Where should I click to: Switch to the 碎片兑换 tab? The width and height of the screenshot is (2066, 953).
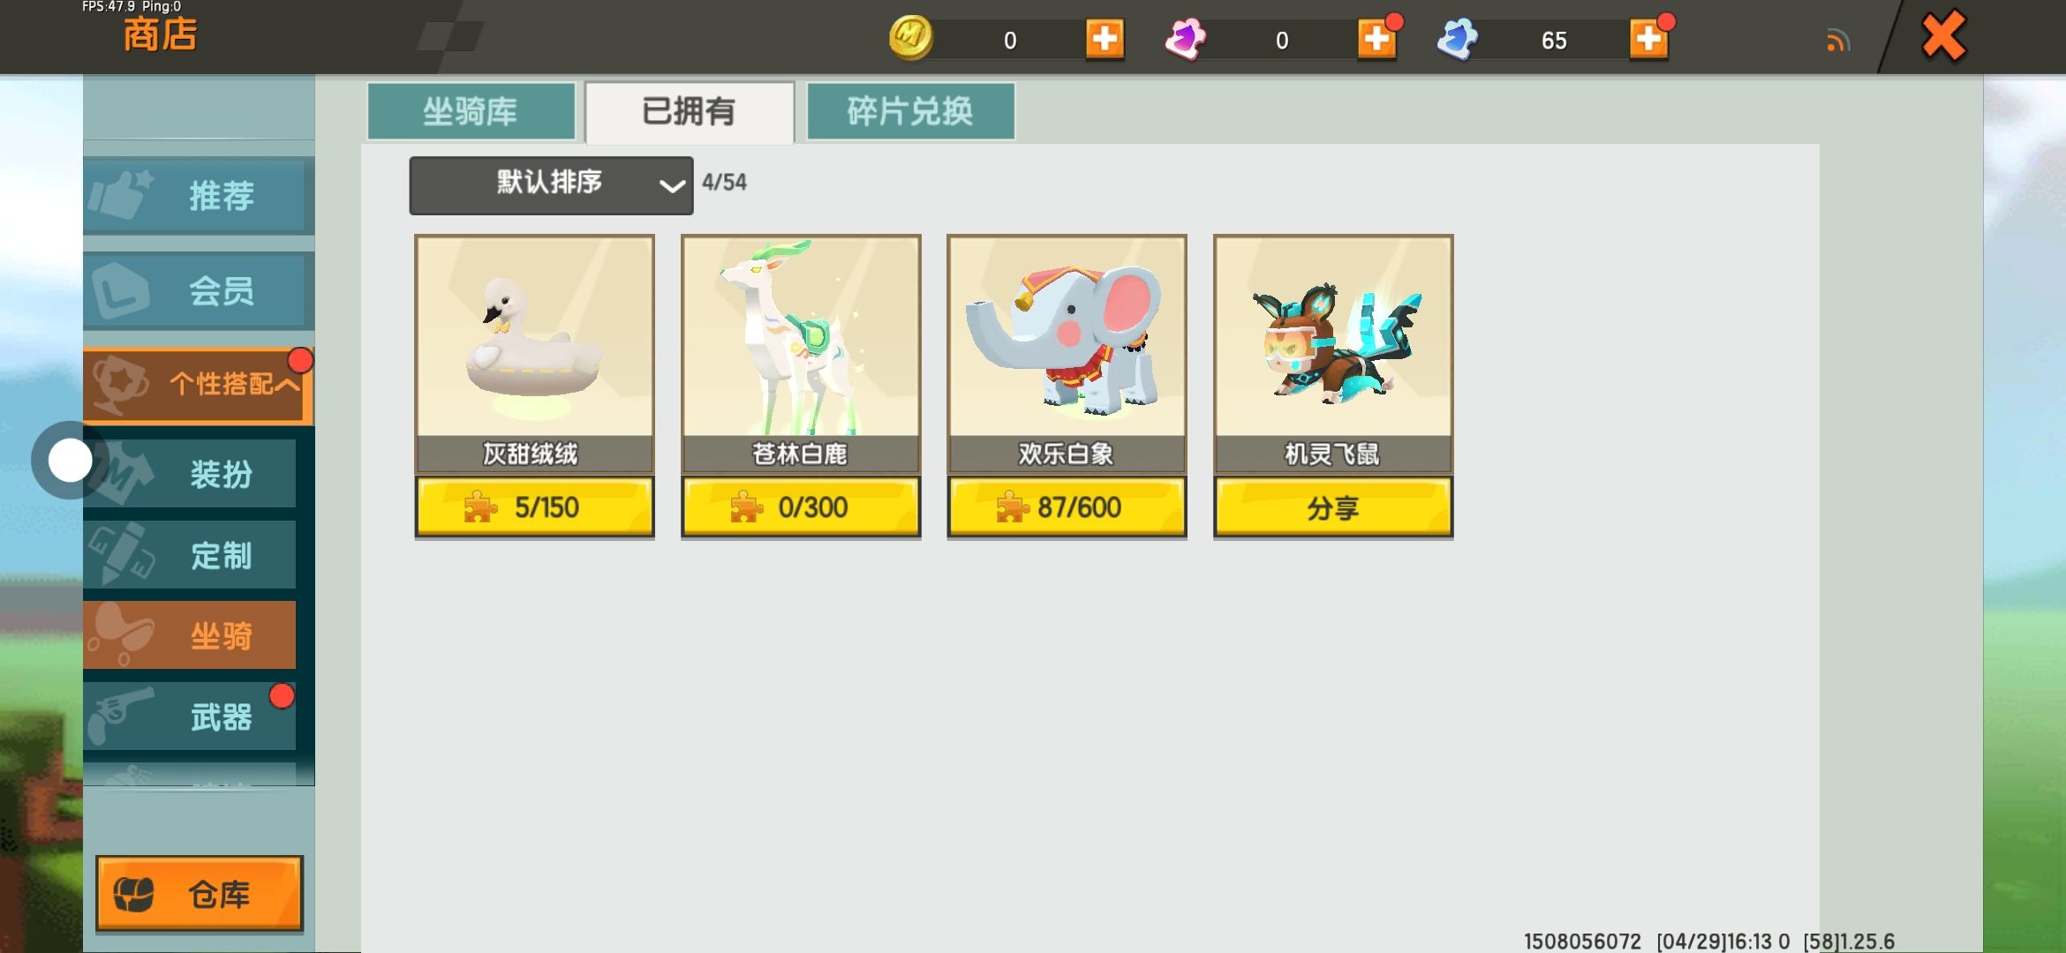[x=910, y=111]
